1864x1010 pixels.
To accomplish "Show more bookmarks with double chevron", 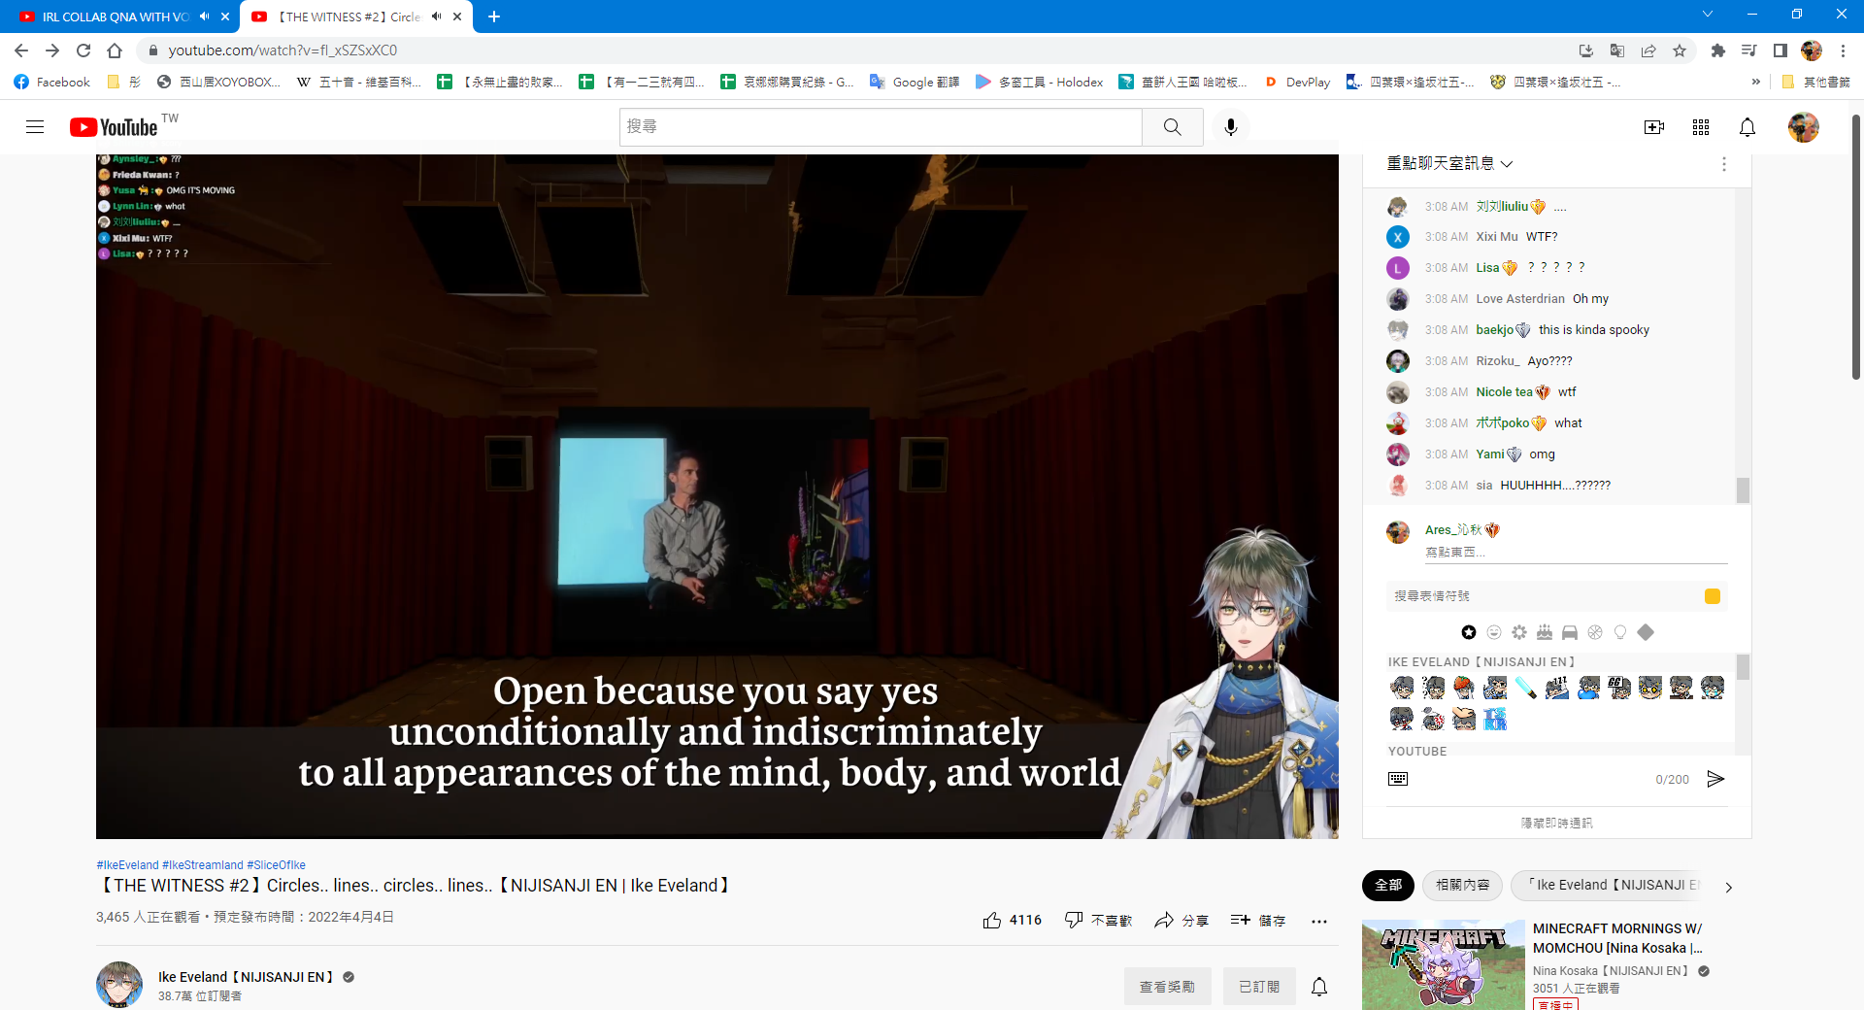I will click(1755, 83).
